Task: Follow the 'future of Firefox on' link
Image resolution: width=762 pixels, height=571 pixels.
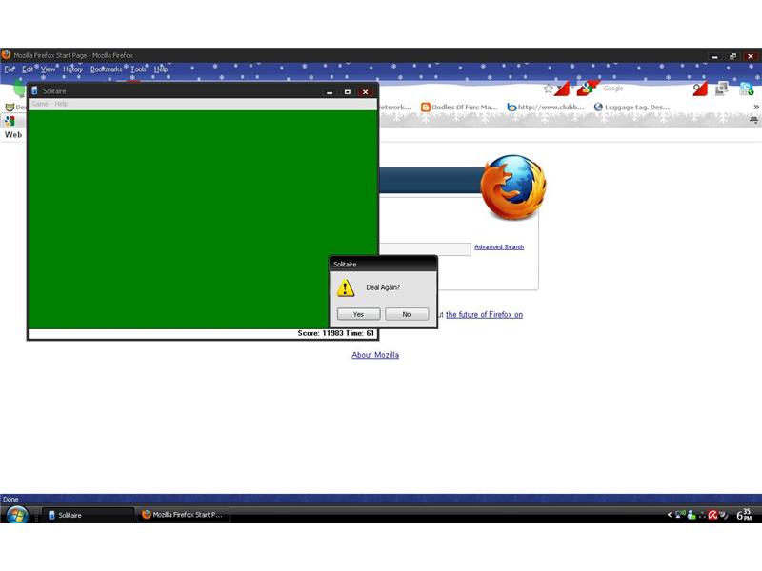Action: [x=484, y=315]
